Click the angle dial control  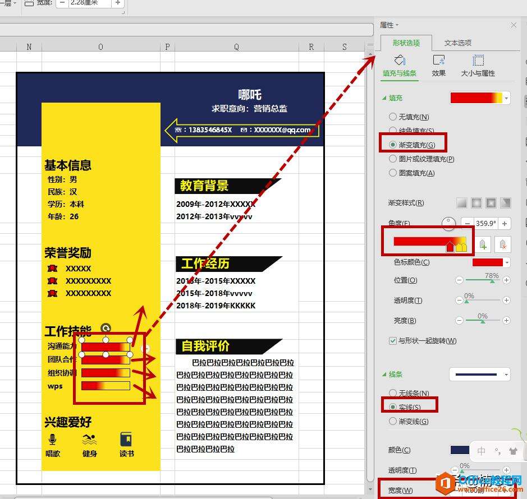click(x=448, y=223)
